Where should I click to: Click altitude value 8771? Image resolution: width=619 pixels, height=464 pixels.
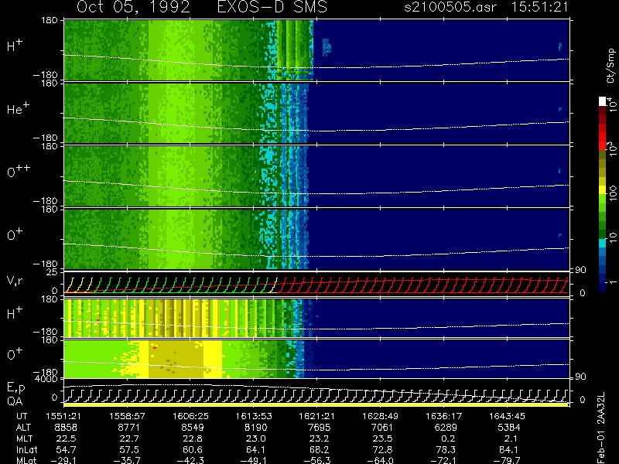[129, 428]
